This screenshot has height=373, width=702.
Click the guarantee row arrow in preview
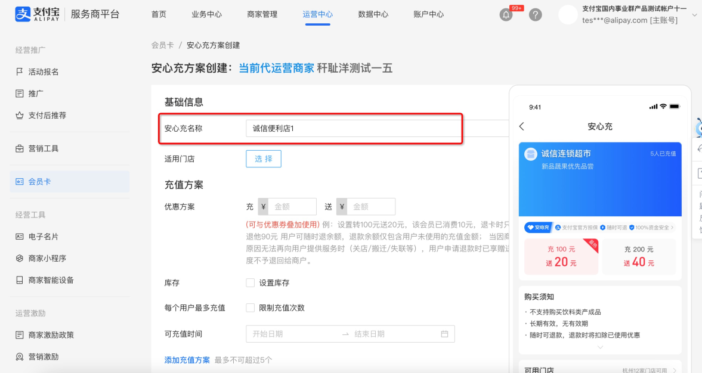tap(672, 228)
